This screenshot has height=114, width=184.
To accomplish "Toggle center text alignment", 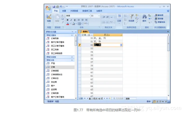I will click(x=82, y=20).
